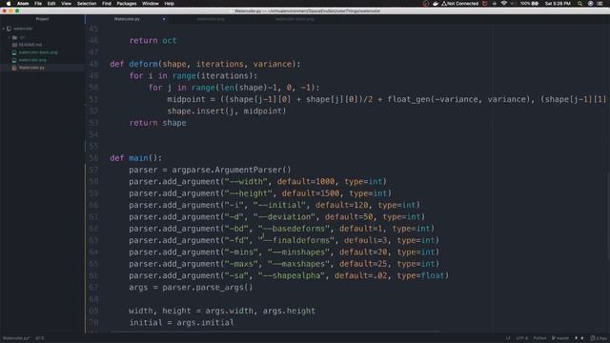Open the Atom application menu
The height and width of the screenshot is (343, 610).
click(23, 4)
